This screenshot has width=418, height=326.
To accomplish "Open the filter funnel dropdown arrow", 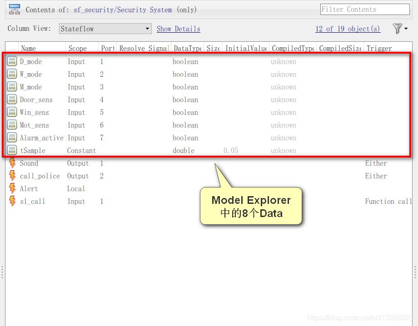I will pos(406,29).
